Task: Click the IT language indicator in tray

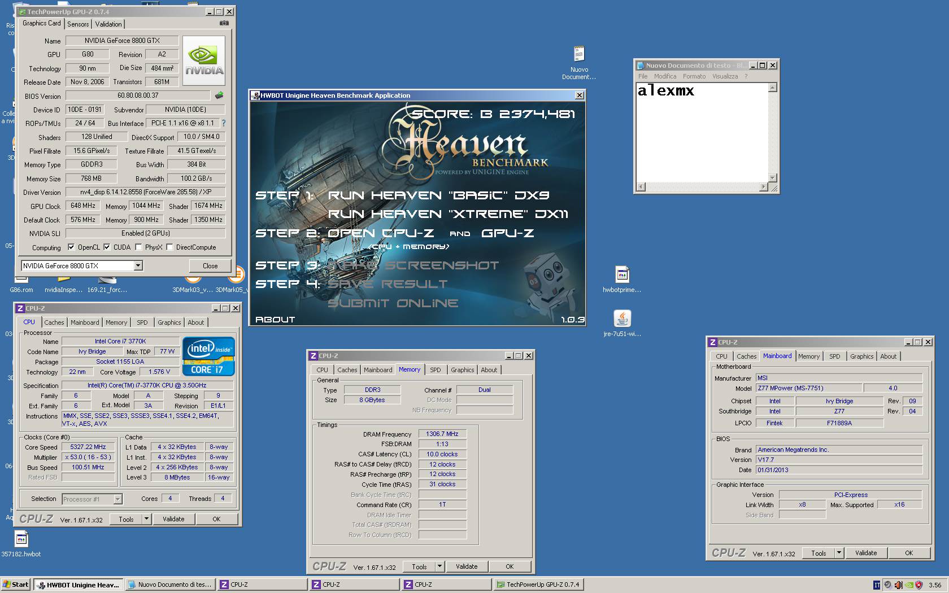Action: (x=877, y=585)
